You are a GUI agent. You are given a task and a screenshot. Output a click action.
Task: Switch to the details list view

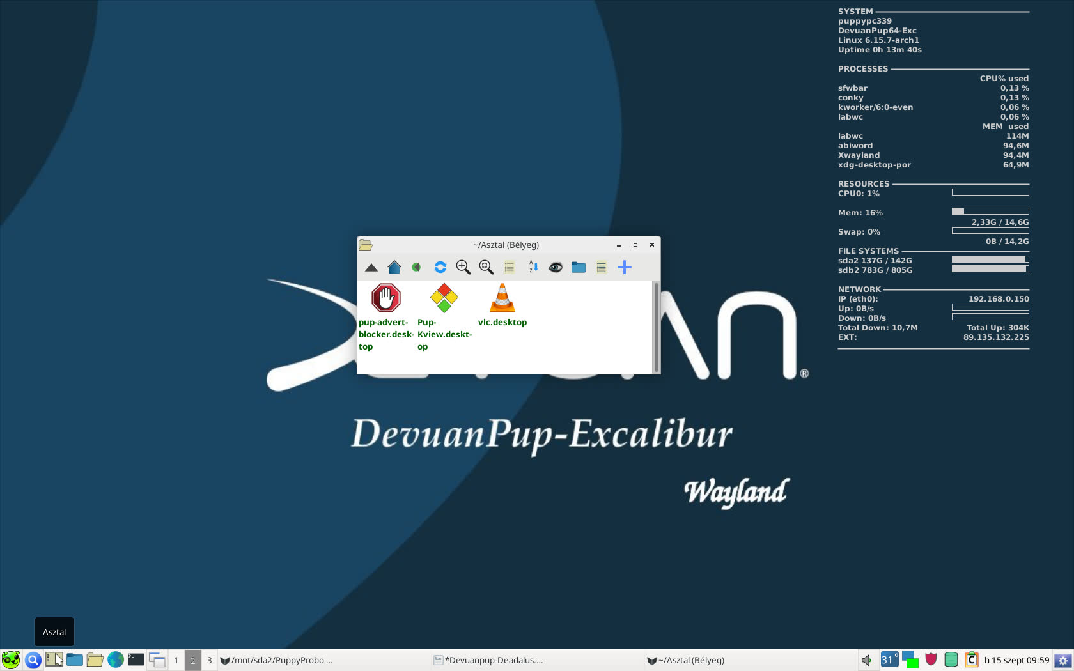(510, 267)
